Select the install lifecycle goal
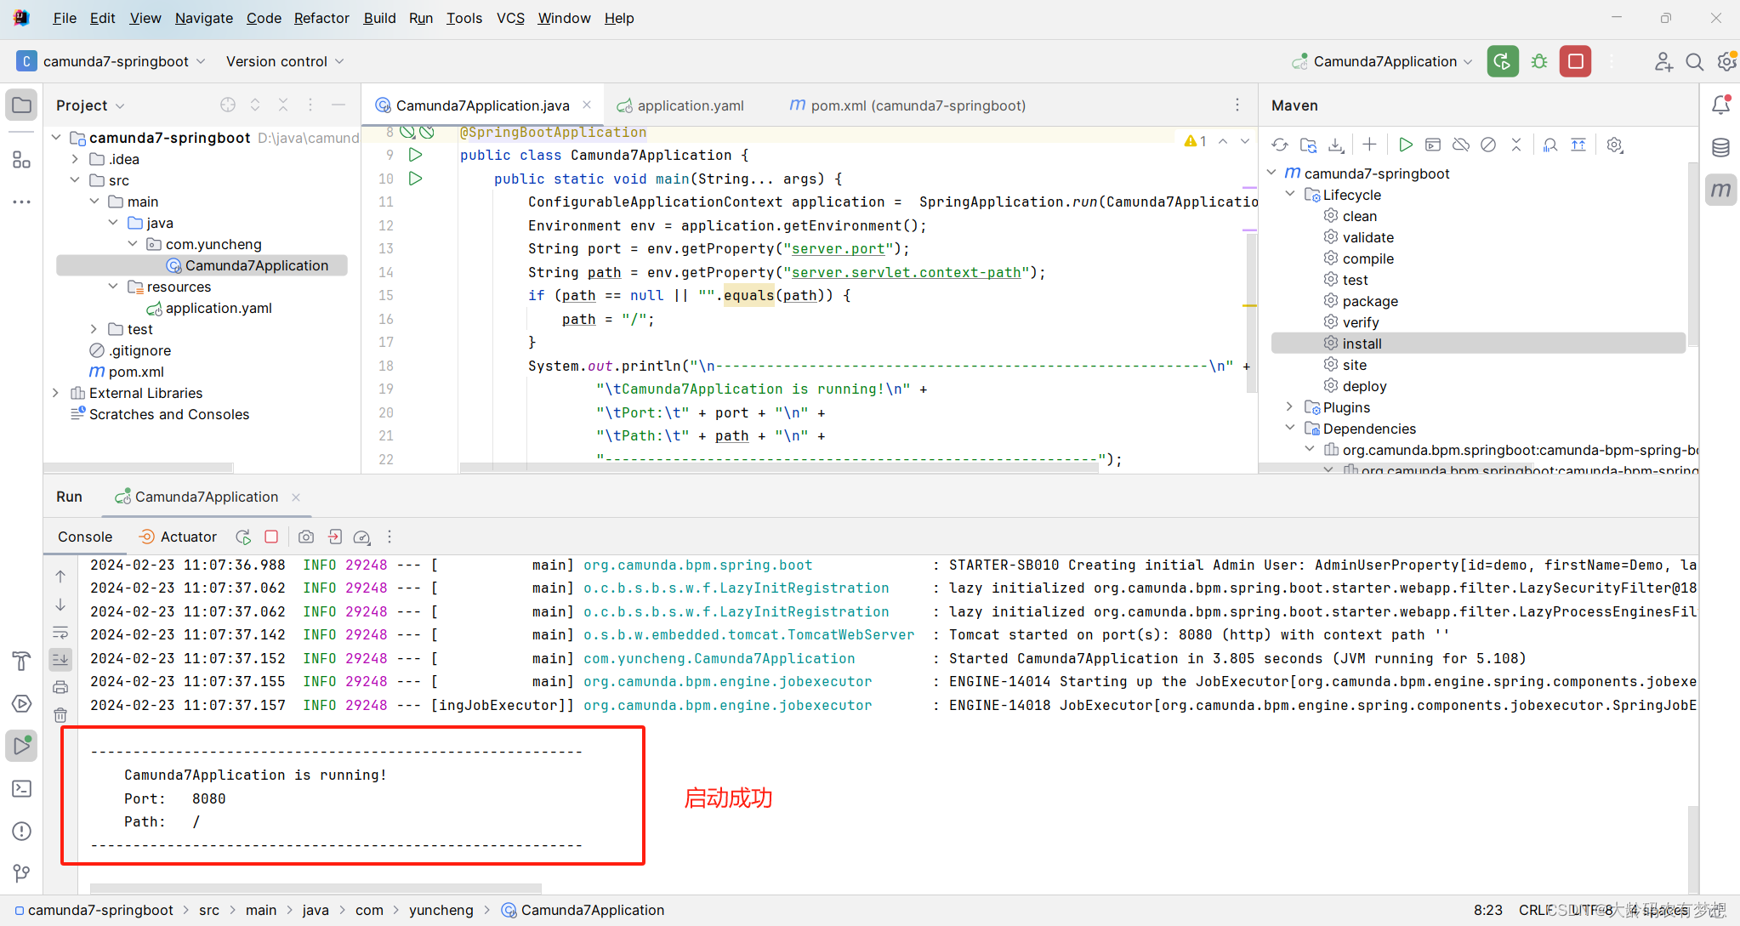 click(1478, 344)
